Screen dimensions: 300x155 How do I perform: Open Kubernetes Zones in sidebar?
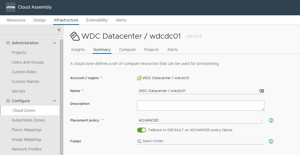(x=28, y=120)
